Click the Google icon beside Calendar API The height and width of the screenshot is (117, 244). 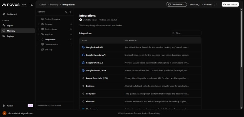83,55
